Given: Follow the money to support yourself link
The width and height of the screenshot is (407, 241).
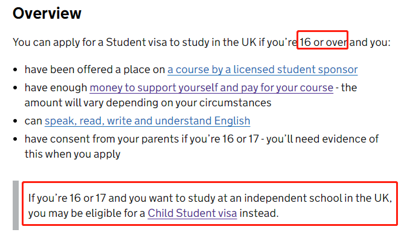Looking at the screenshot, I should [x=211, y=88].
